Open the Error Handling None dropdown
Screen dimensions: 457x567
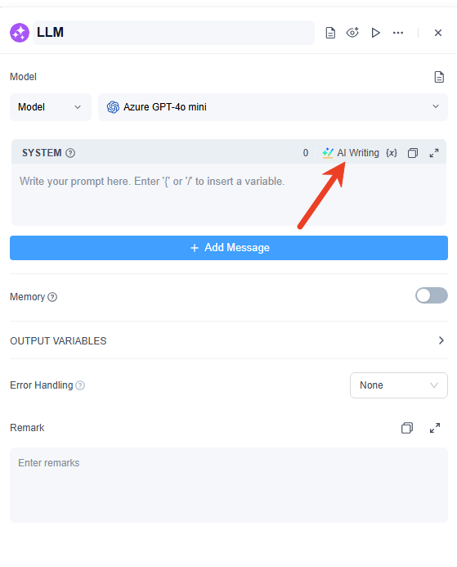tap(399, 385)
